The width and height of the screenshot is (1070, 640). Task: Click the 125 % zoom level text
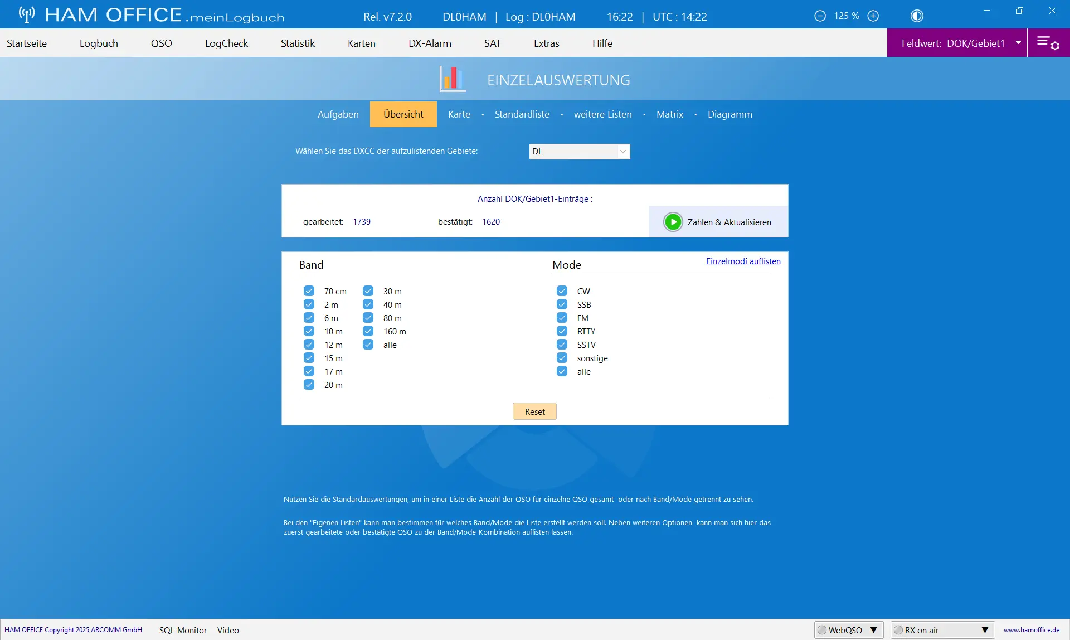tap(847, 16)
